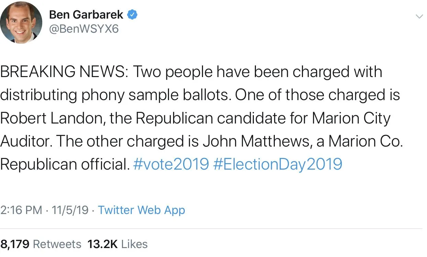This screenshot has height=257, width=427.
Task: Open the Twitter Web App source link
Action: click(x=142, y=210)
